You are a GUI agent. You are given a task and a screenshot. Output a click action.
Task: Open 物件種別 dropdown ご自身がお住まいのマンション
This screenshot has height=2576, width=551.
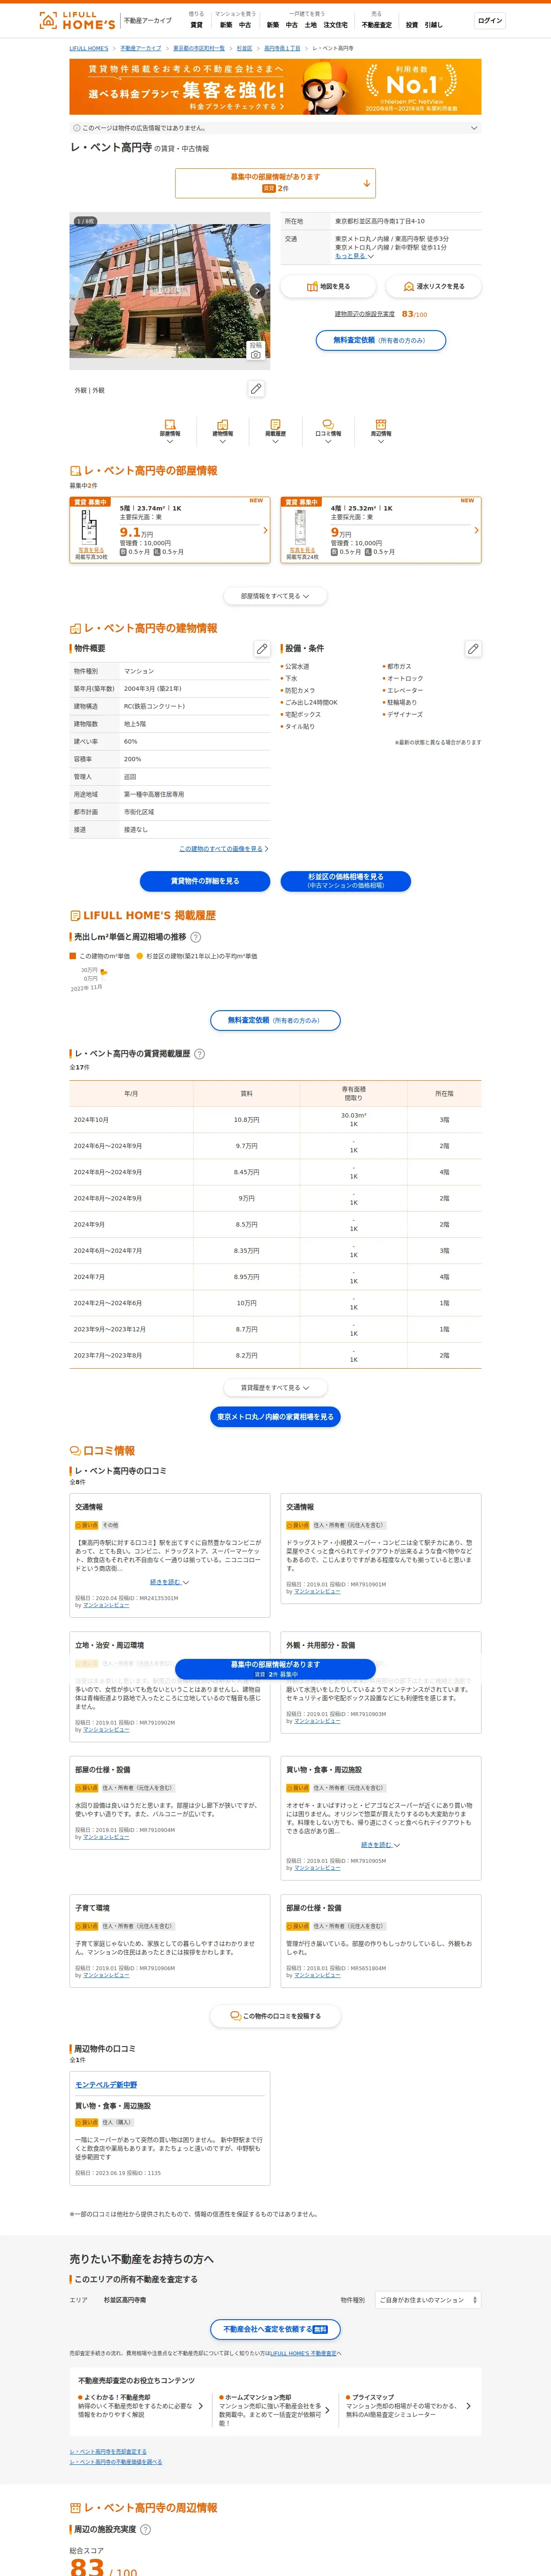click(428, 2300)
